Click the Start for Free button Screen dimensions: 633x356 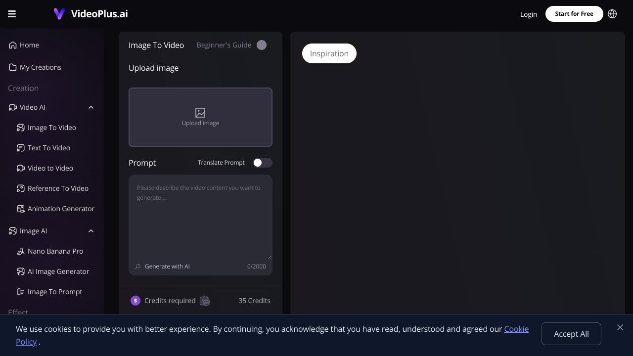point(574,14)
